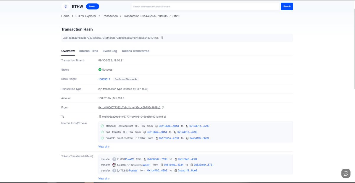Open from address in WETH row

[174, 165]
